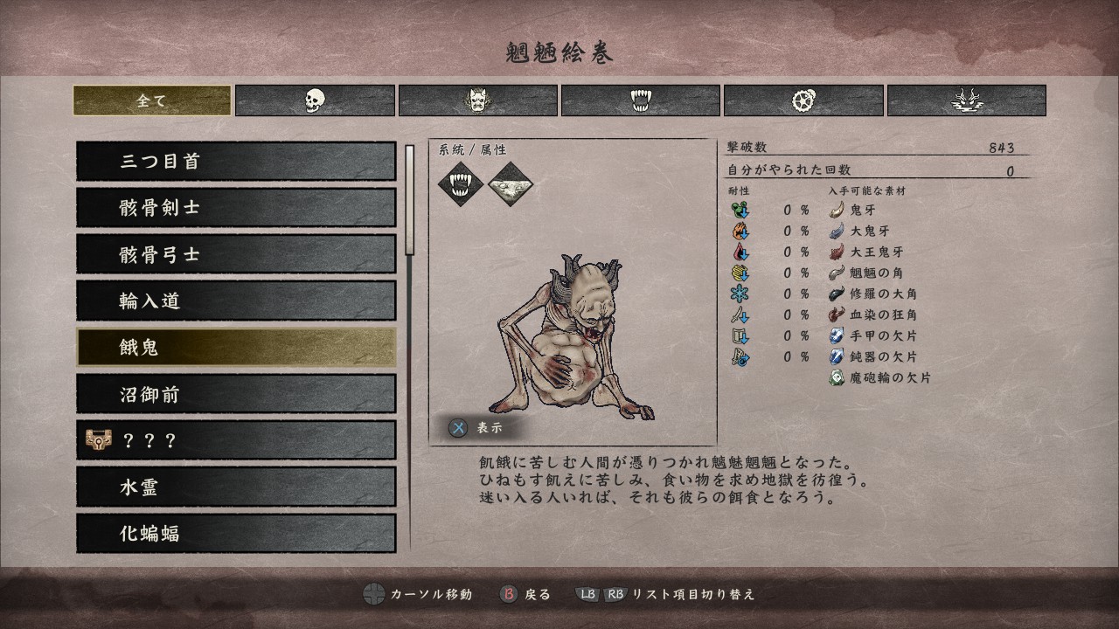Viewport: 1119px width, 629px height.
Task: Click the 魔砲輪の欠片 material icon
Action: point(838,377)
